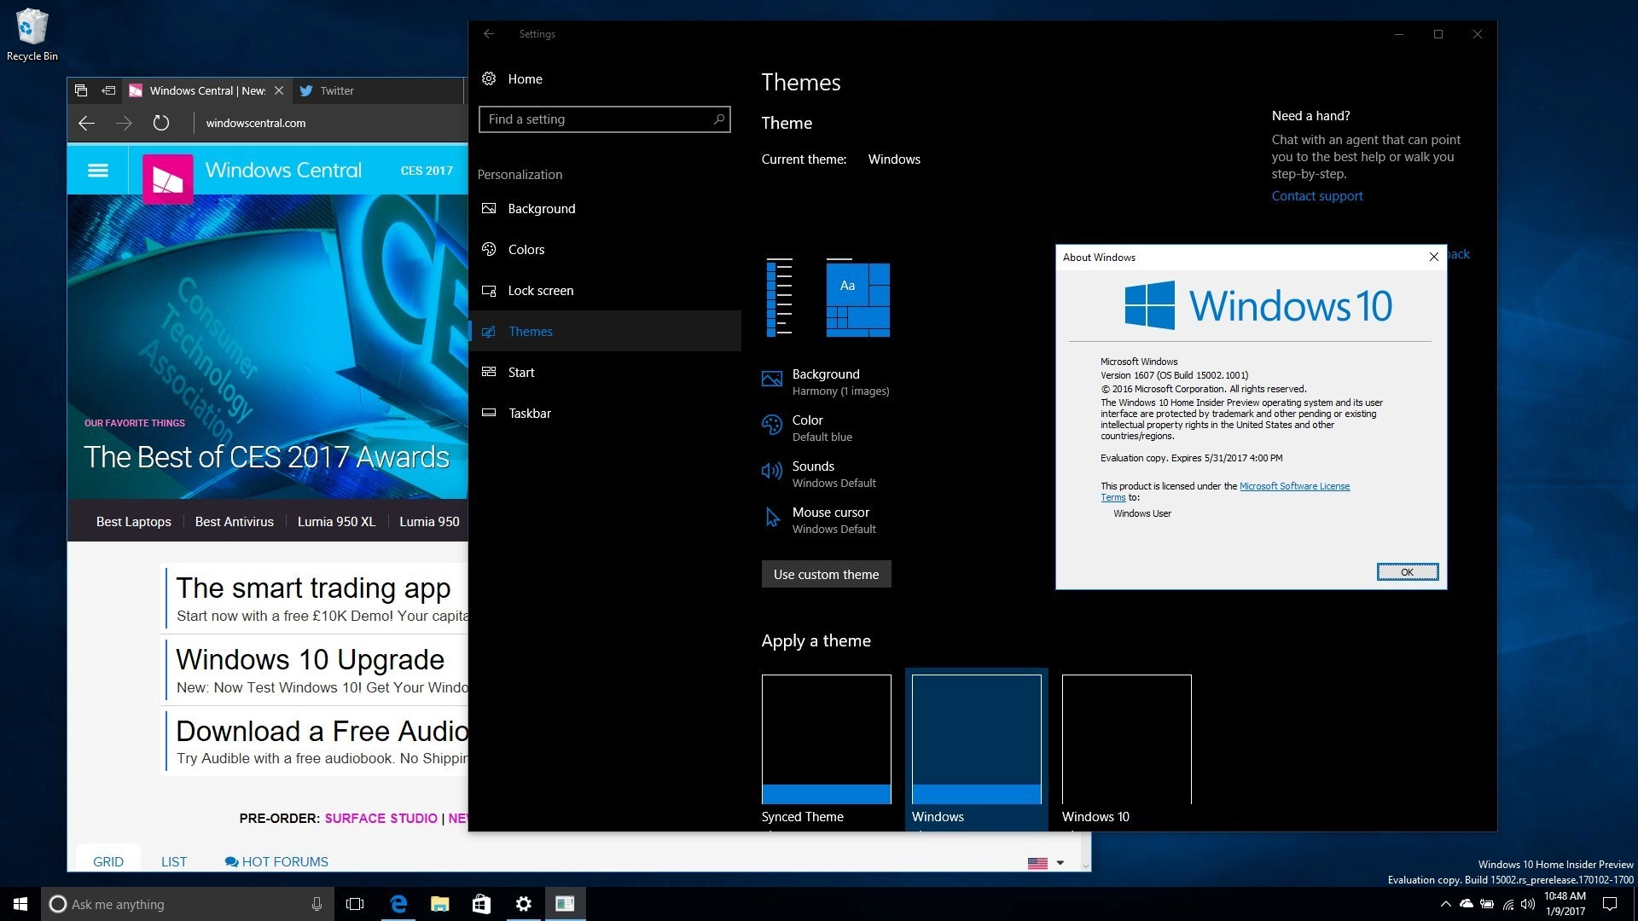The height and width of the screenshot is (921, 1638).
Task: Open the Color palette theme setting
Action: (771, 425)
